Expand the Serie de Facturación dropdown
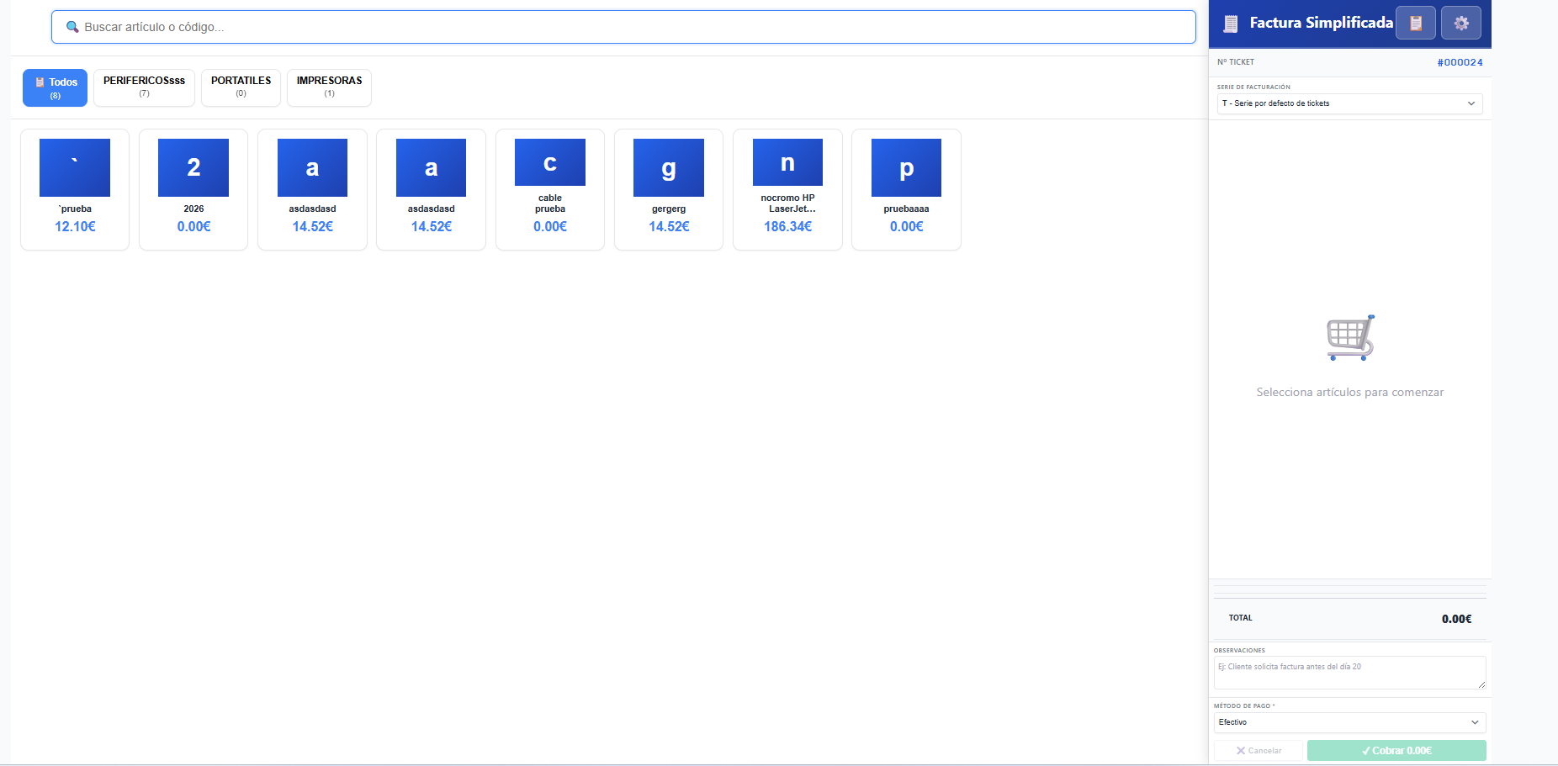Image resolution: width=1558 pixels, height=766 pixels. 1349,103
